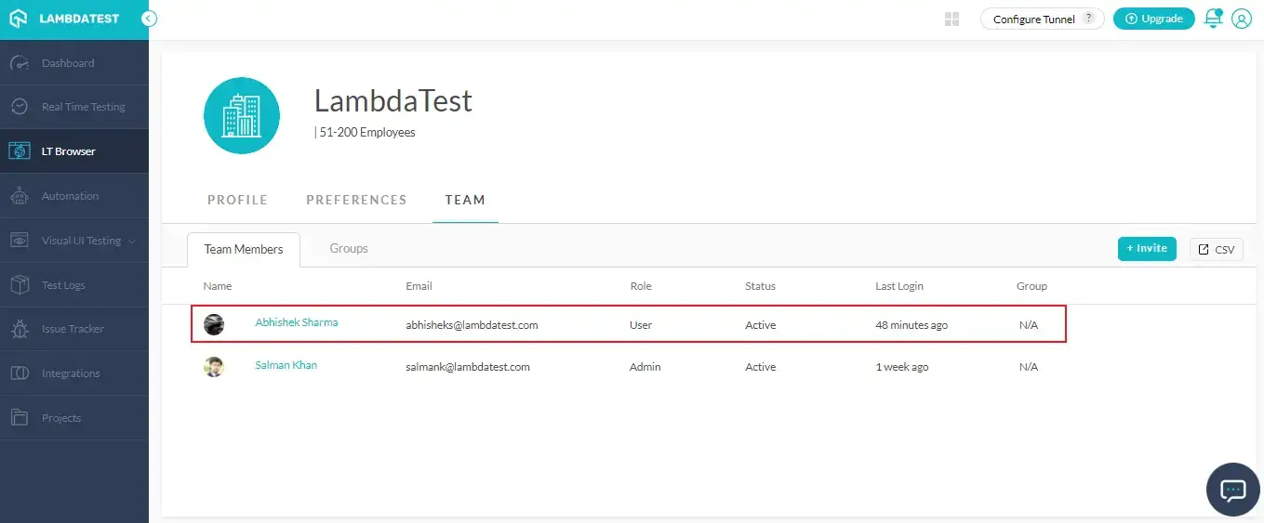
Task: Open Abhishek Sharma's member link
Action: [296, 323]
